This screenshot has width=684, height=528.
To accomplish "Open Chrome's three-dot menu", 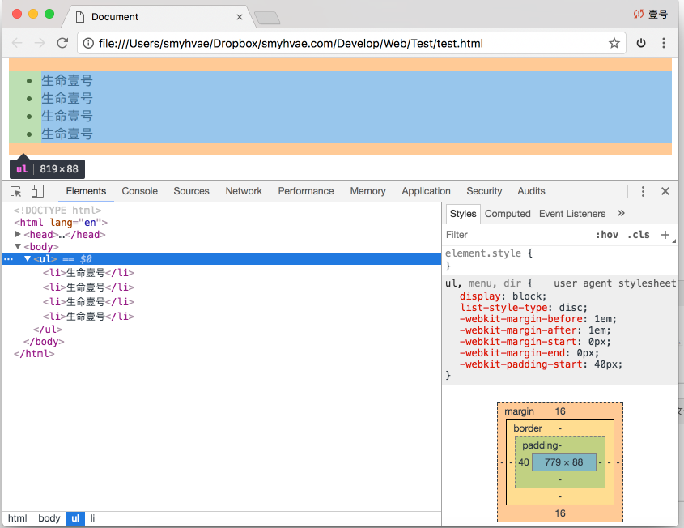I will 664,43.
